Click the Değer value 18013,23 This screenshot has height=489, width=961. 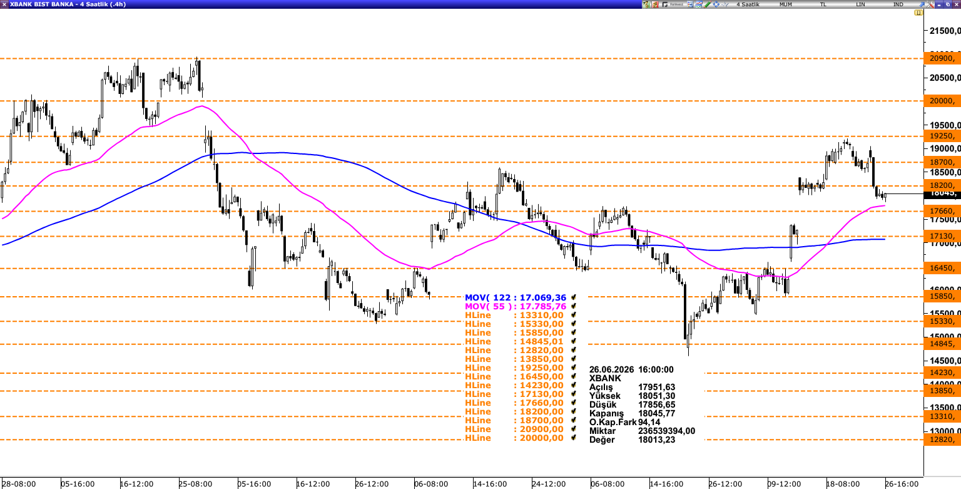(656, 440)
